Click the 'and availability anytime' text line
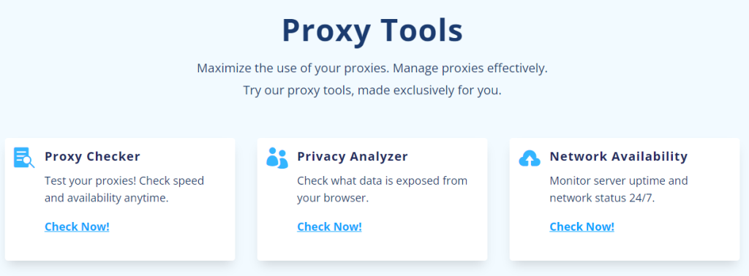 pyautogui.click(x=107, y=199)
